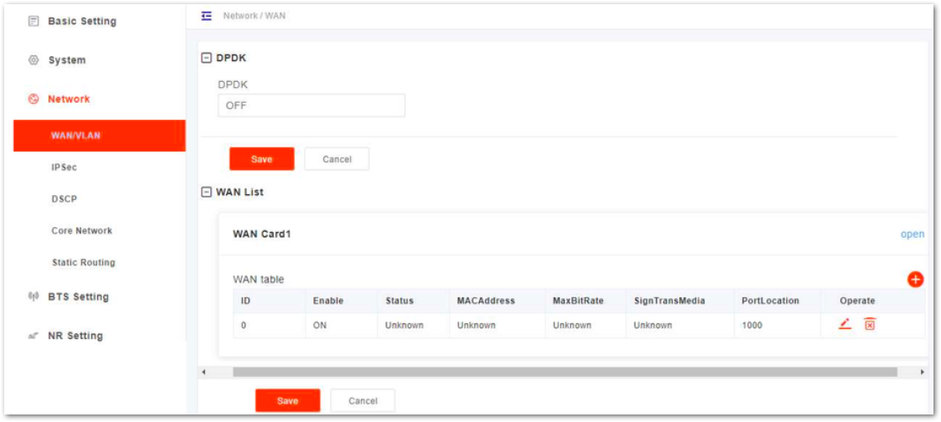Open NR Setting menu

(75, 336)
